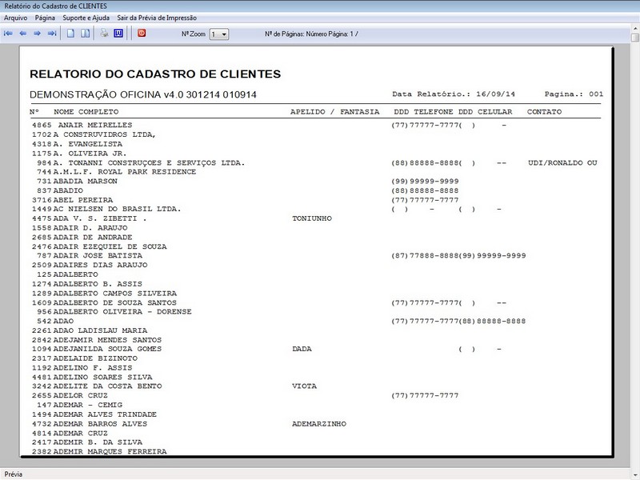This screenshot has width=640, height=480.
Task: Select row ADALBERTO DE SOUZA SANTOS
Action: click(x=314, y=303)
